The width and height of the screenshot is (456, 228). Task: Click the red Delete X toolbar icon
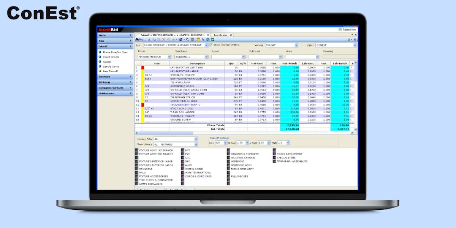164,40
